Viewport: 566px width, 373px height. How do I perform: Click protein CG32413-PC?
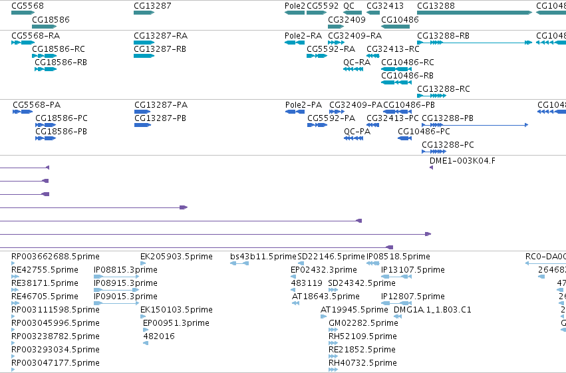[392, 118]
